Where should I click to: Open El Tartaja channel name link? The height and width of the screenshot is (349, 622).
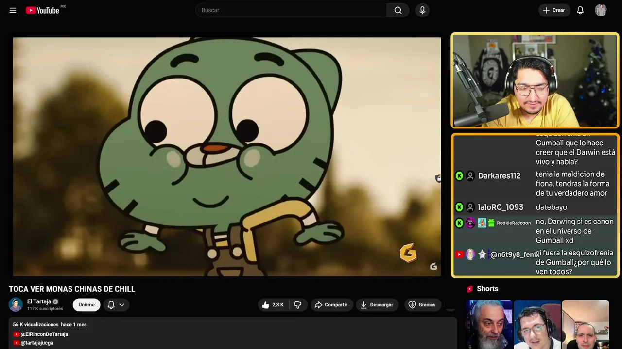39,301
